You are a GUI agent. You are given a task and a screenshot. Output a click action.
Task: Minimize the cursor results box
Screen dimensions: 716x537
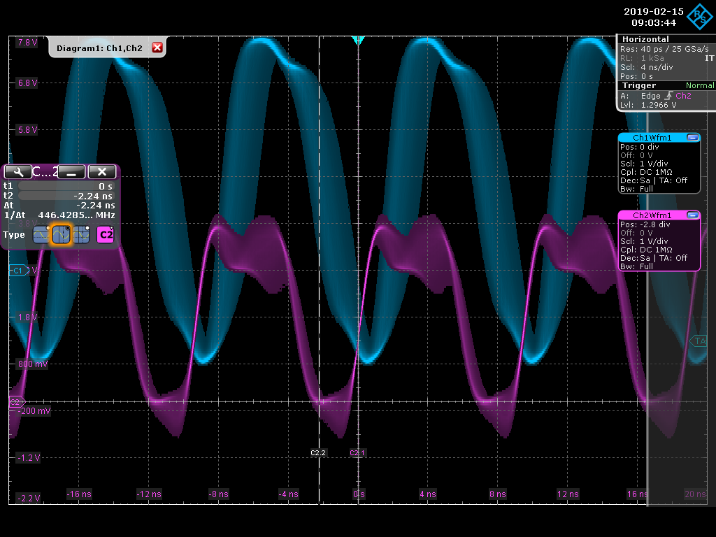tap(71, 171)
